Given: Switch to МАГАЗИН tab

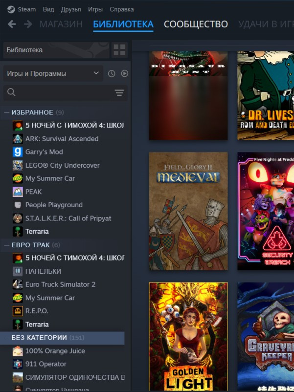Looking at the screenshot, I should (x=61, y=24).
